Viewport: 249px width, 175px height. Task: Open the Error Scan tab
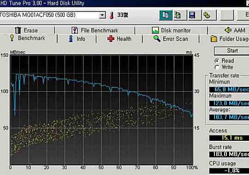[171, 39]
